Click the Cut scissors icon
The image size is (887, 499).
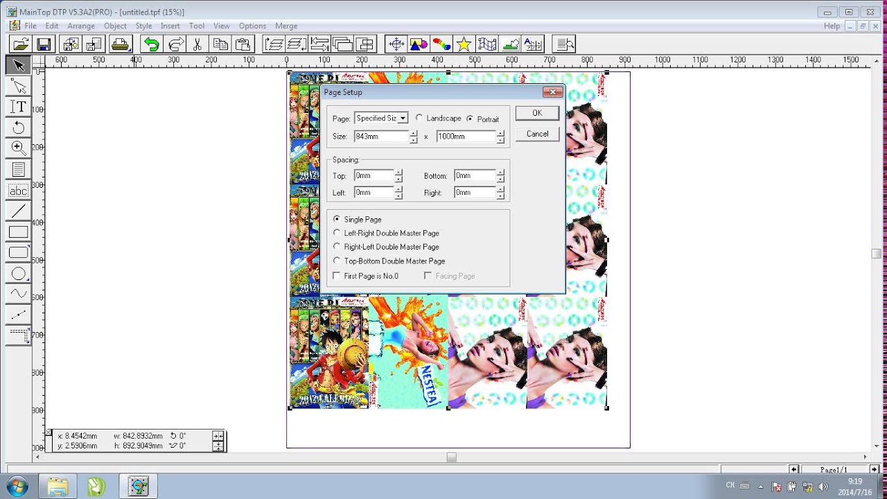(197, 44)
